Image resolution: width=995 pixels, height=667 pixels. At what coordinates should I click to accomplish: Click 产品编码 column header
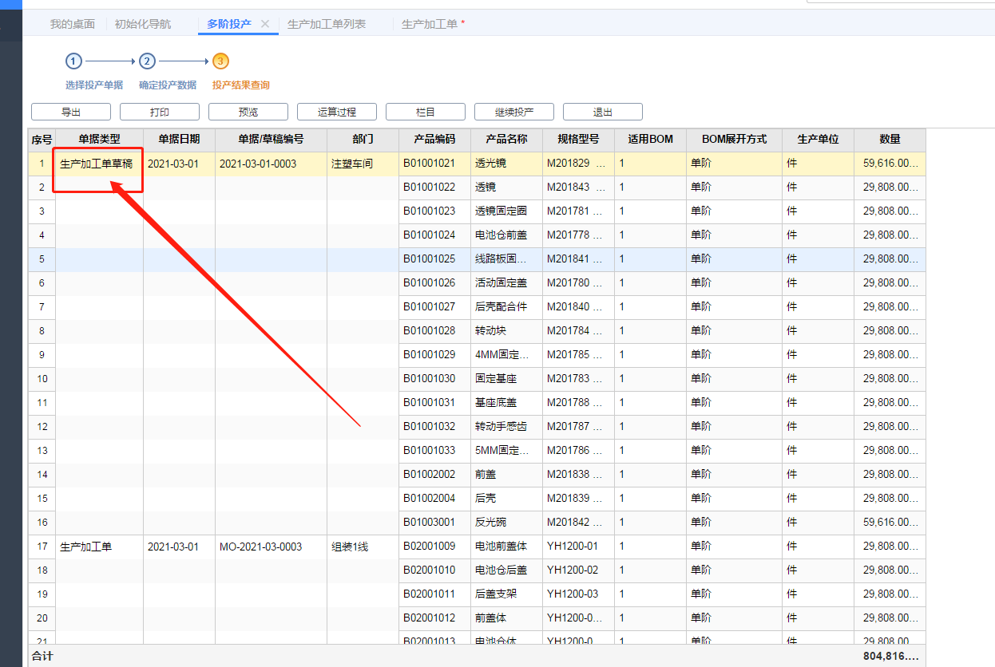point(435,139)
